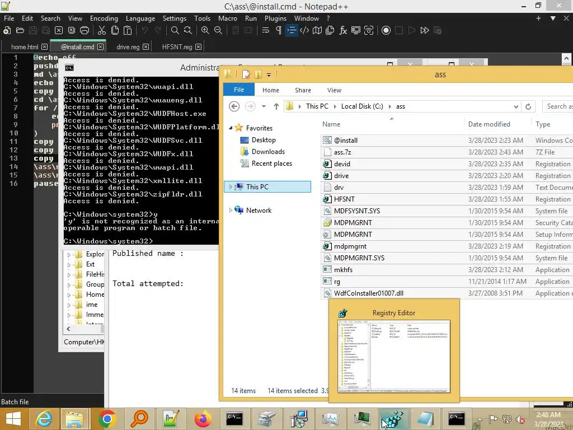Copy selection via toolbar icon
Image resolution: width=573 pixels, height=430 pixels.
point(115,30)
